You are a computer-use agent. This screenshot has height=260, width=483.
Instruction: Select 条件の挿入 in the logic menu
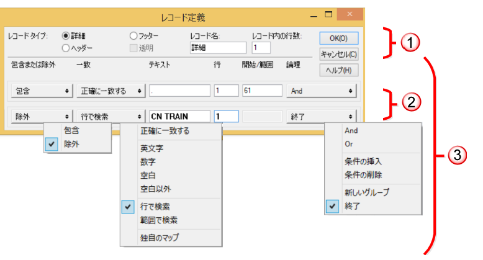[x=363, y=161]
